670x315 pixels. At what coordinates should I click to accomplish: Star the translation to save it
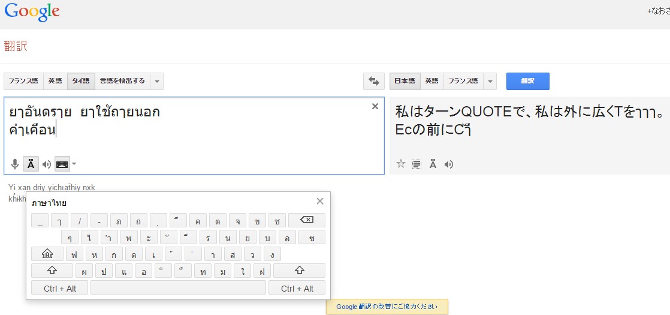[401, 164]
